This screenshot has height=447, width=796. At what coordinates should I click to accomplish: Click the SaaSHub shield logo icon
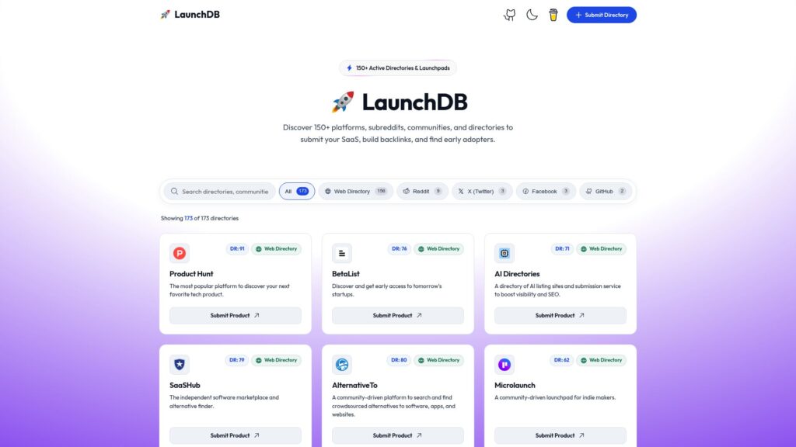pos(180,365)
